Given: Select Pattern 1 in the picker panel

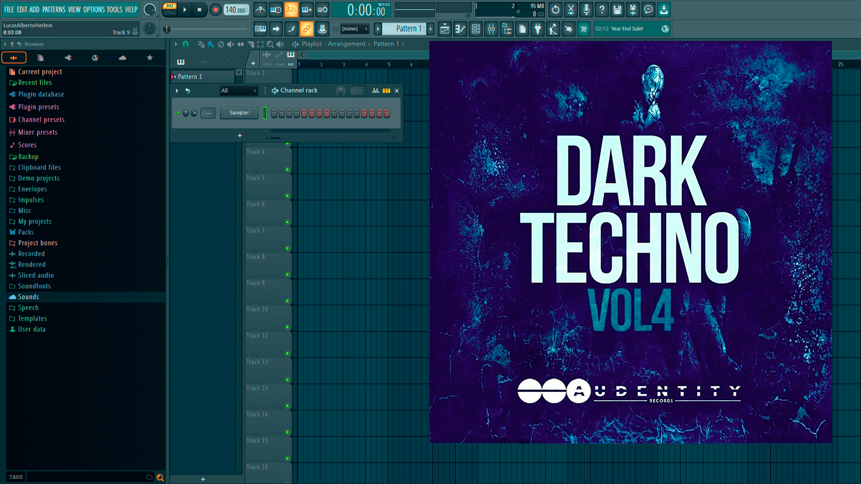Looking at the screenshot, I should 203,77.
